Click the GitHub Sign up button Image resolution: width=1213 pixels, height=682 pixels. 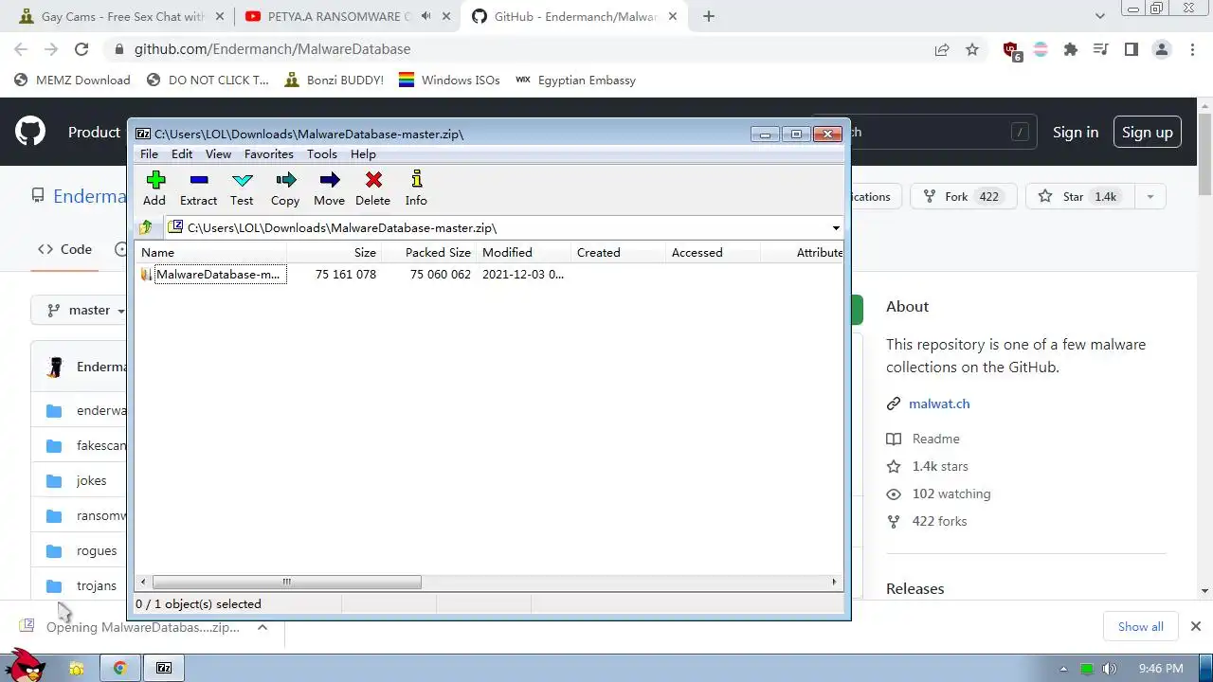point(1148,133)
